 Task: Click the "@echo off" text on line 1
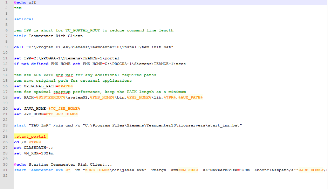click(25, 2)
